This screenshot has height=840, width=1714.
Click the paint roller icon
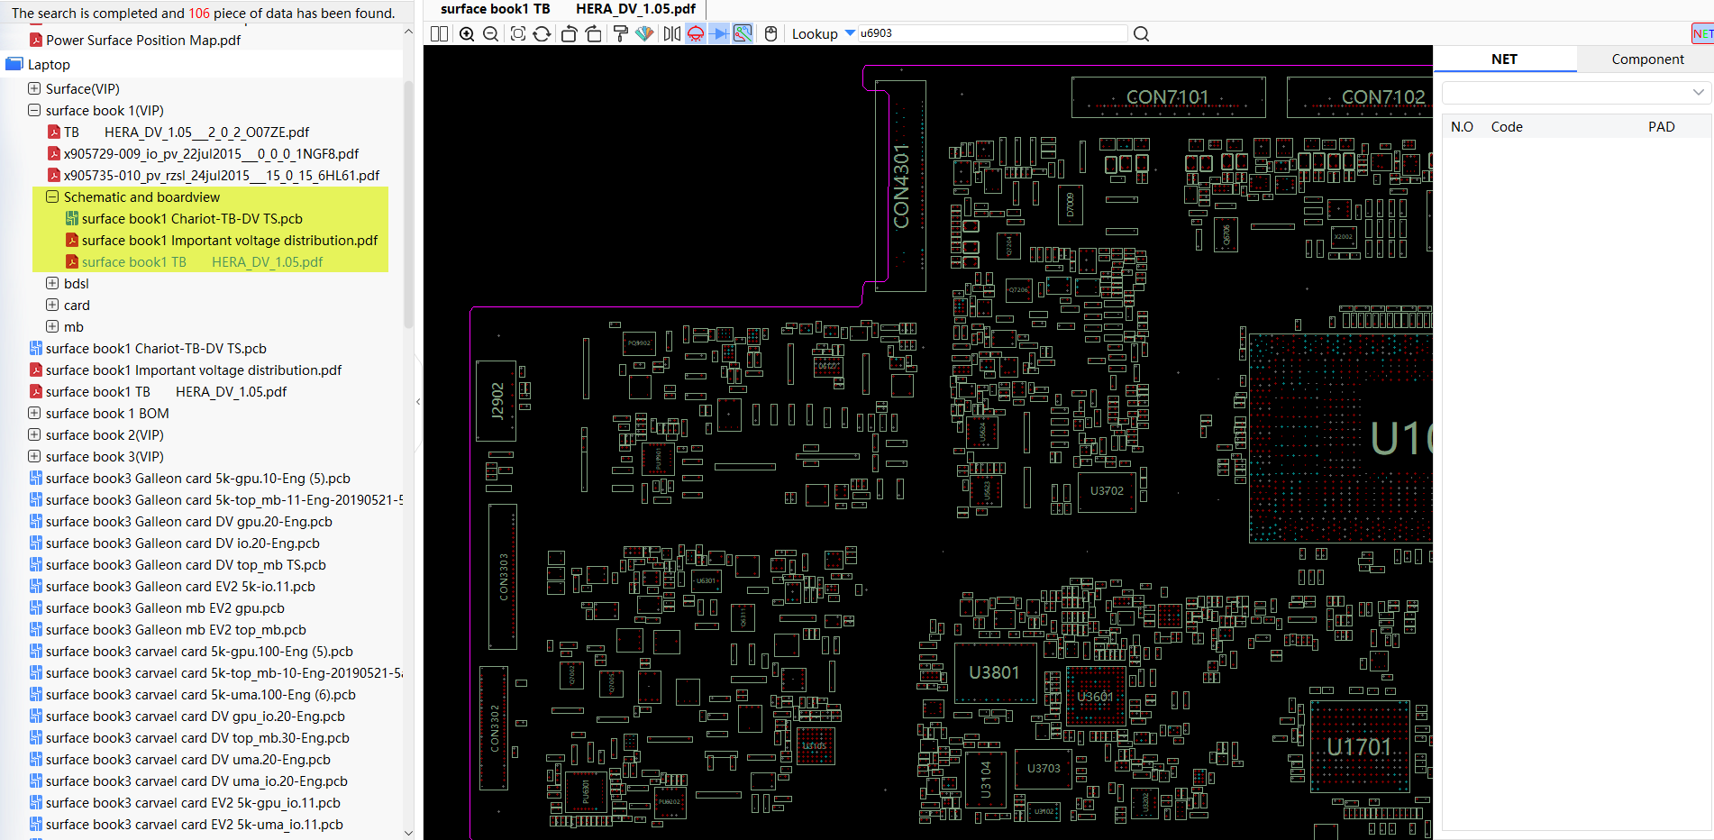620,34
